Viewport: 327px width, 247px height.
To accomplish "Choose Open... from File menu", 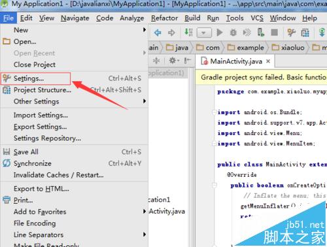I will [x=74, y=41].
